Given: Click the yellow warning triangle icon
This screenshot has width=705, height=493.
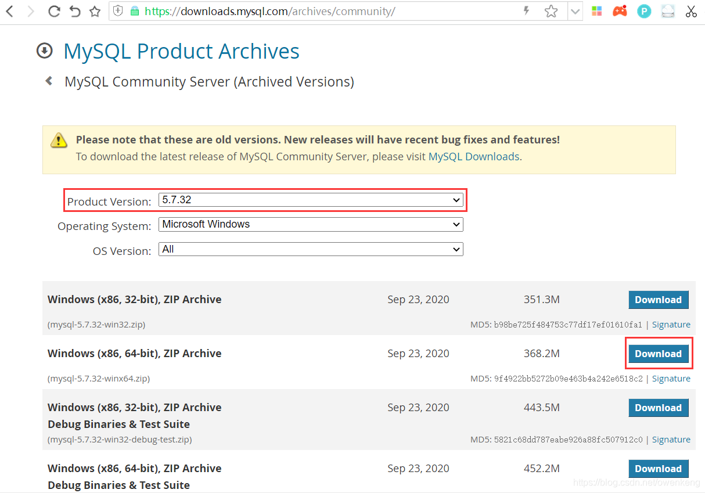Looking at the screenshot, I should pyautogui.click(x=59, y=140).
